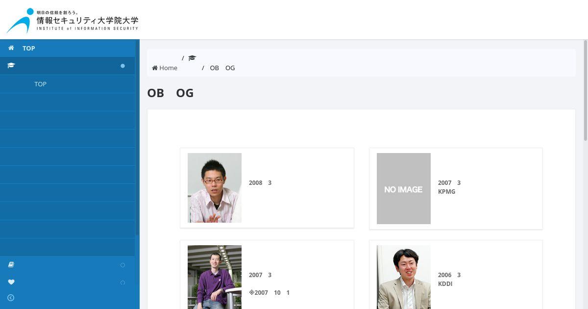
Task: Click the NO IMAGE placeholder thumbnail
Action: 404,188
